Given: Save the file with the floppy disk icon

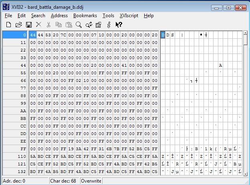Looking at the screenshot, I should pos(29,25).
